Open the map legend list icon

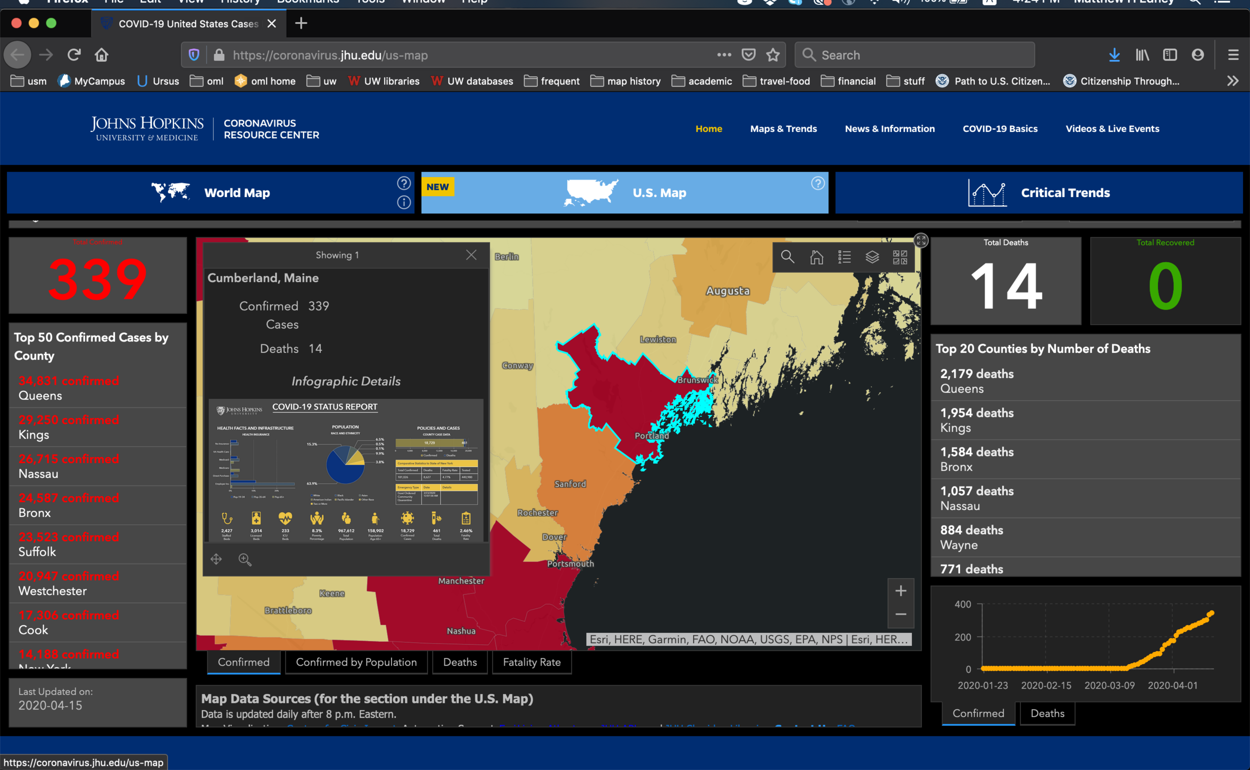pyautogui.click(x=844, y=257)
